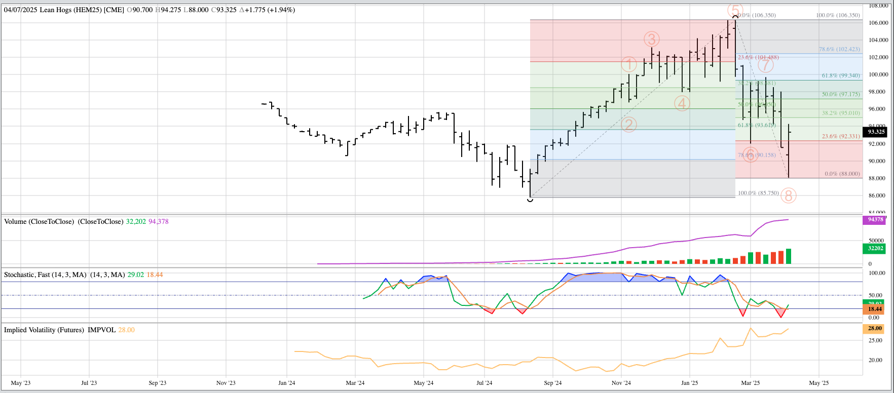Image resolution: width=894 pixels, height=393 pixels.
Task: Click the circled wave 7 marker
Action: coord(765,65)
